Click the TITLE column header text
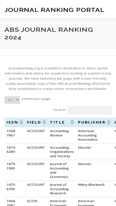The image size is (116, 206). [57, 122]
